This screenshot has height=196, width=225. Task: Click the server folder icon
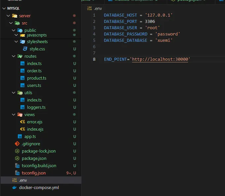click(x=15, y=16)
